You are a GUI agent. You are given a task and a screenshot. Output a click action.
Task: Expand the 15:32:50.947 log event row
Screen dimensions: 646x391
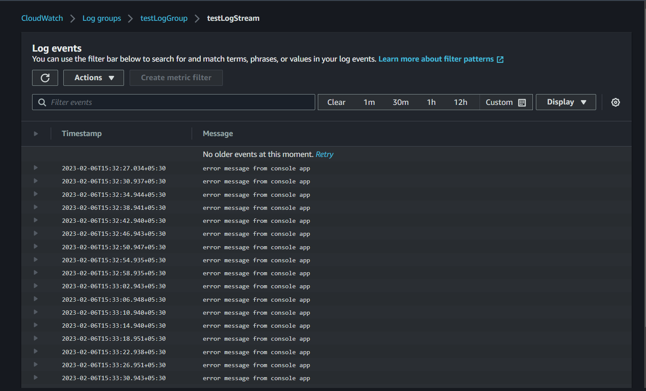pyautogui.click(x=36, y=246)
